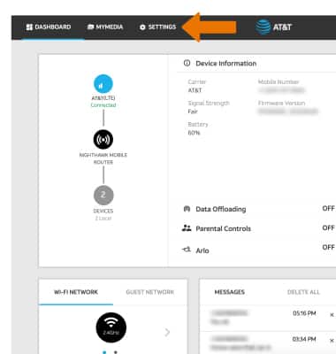336x354 pixels.
Task: Click the Data Offloading icon
Action: pos(187,209)
